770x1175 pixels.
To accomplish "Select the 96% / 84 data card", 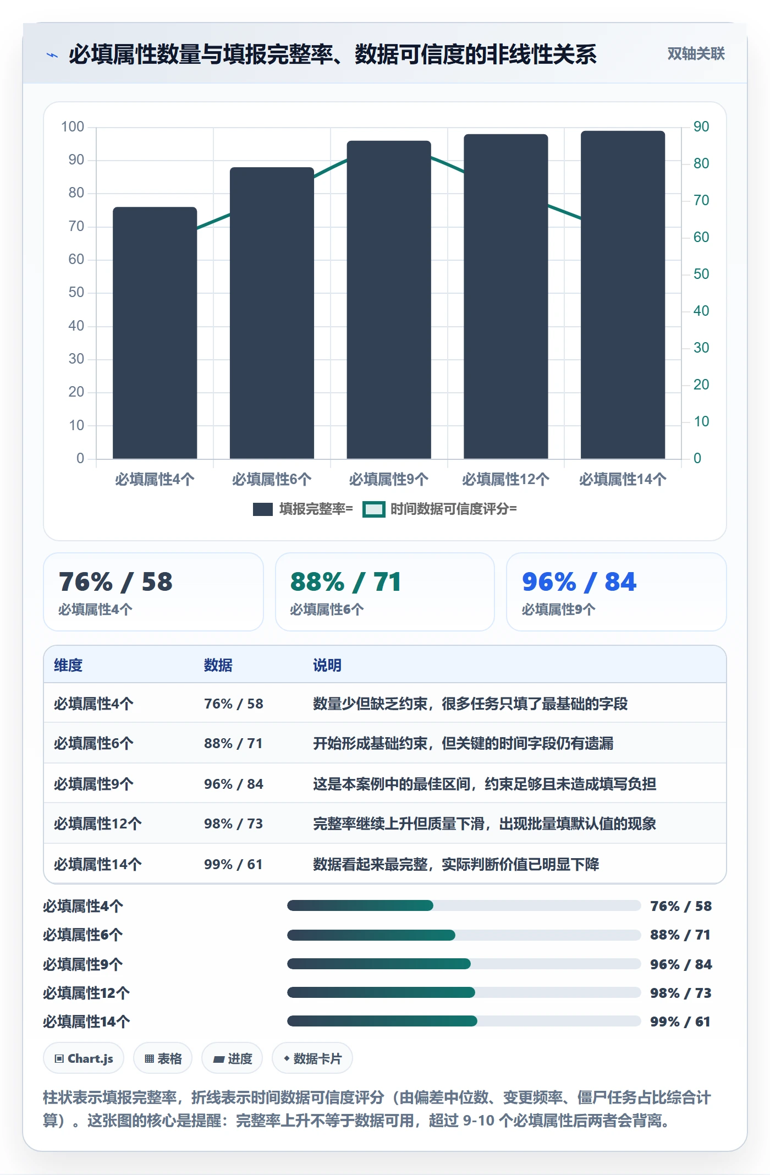I will (617, 592).
